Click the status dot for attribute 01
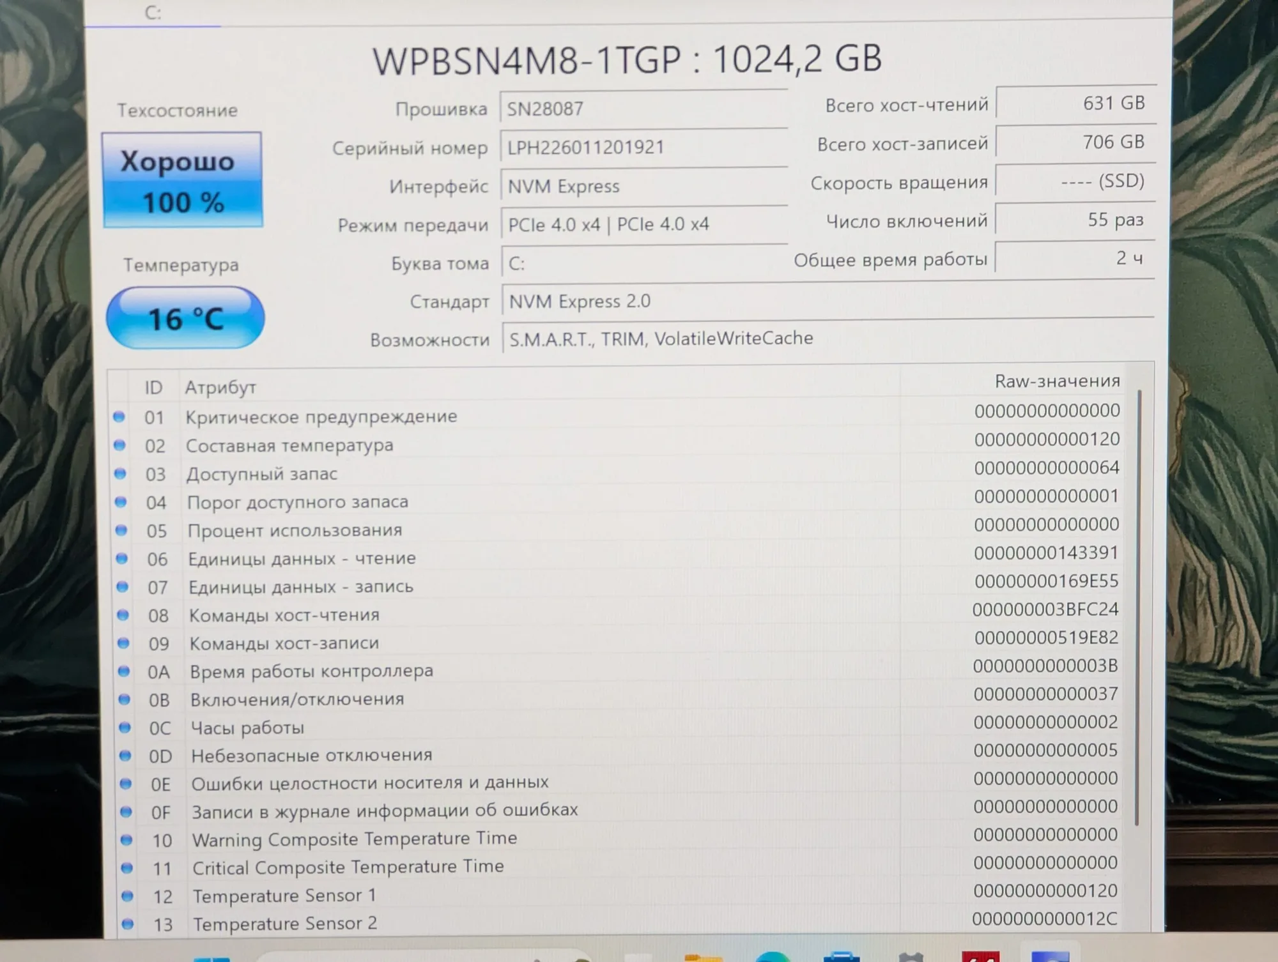The image size is (1278, 962). pos(119,417)
